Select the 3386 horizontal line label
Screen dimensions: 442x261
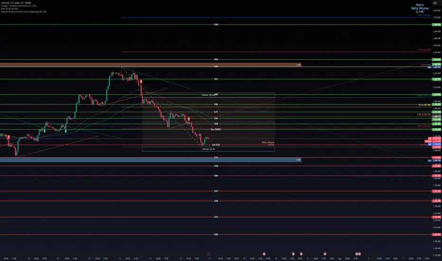[x=216, y=104]
